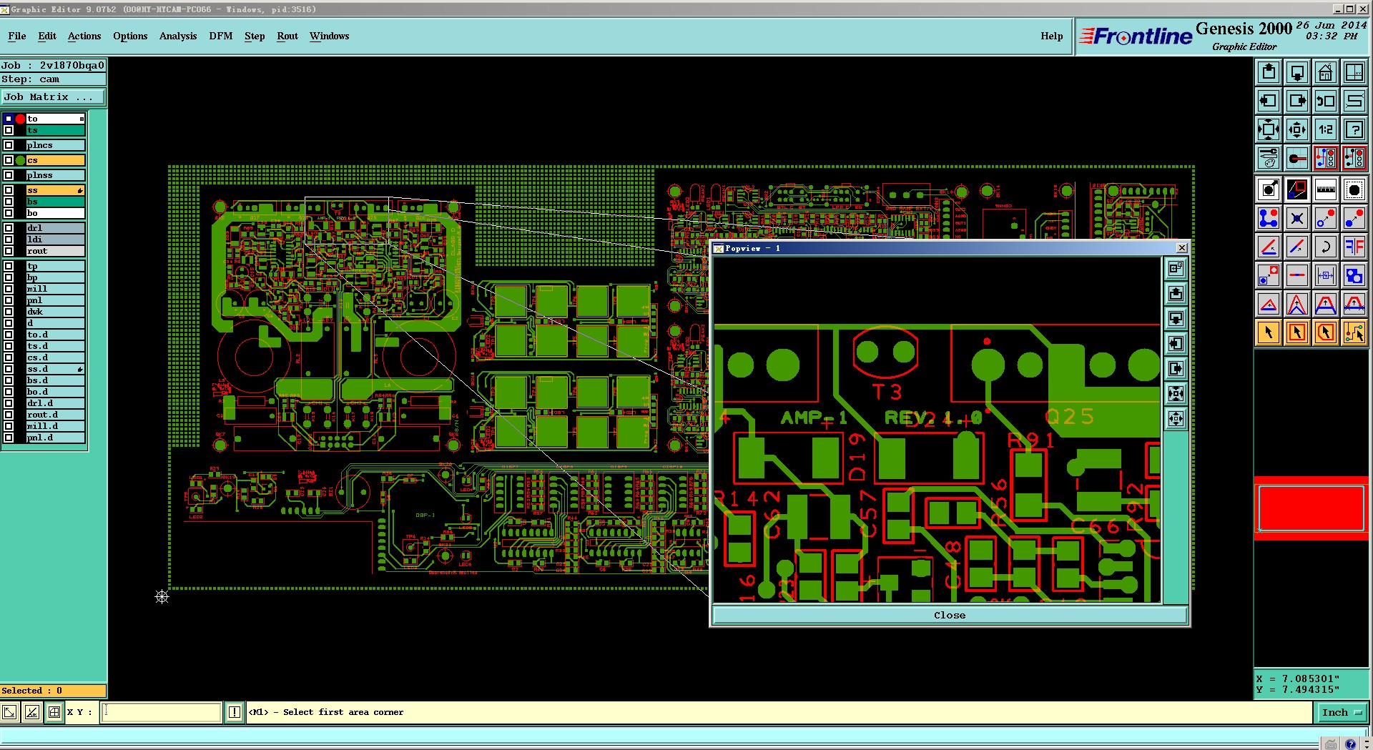Select the plain arrow selection tool
Screen dimensions: 1373x750
click(x=1268, y=332)
